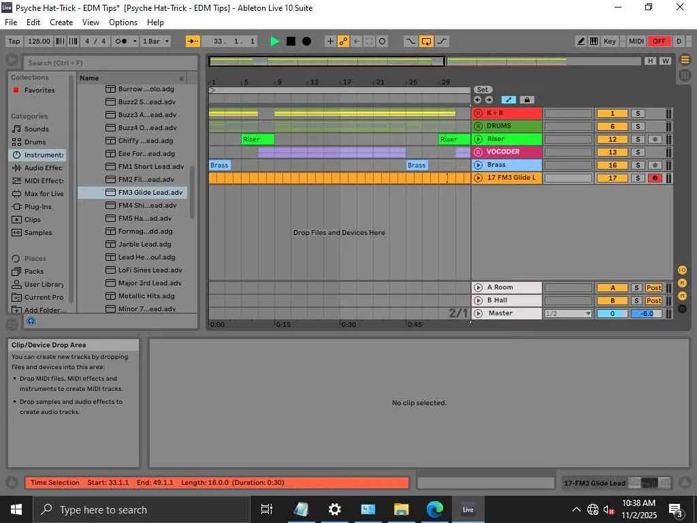The height and width of the screenshot is (523, 697).
Task: Open the Max for Live category
Action: [38, 194]
